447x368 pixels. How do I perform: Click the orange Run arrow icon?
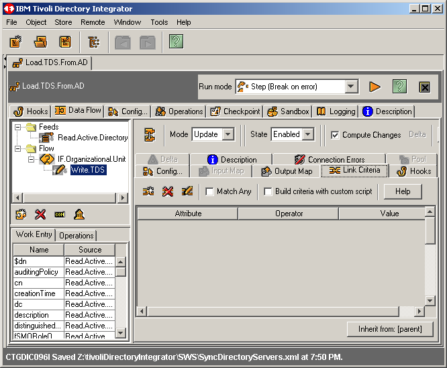375,87
